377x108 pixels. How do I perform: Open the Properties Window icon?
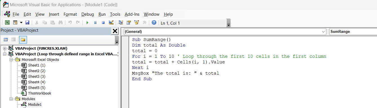[x=129, y=23]
